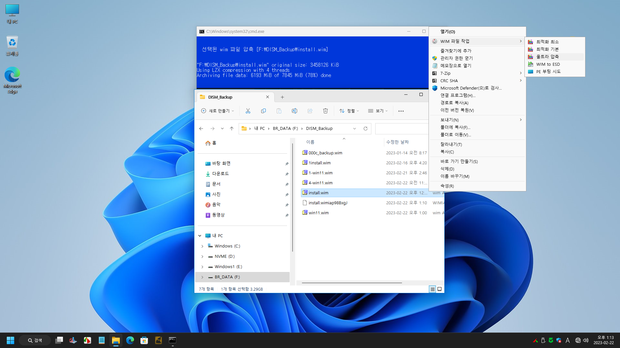Screen dimensions: 620x348
Task: Navigate up one folder level arrow
Action: tap(232, 129)
